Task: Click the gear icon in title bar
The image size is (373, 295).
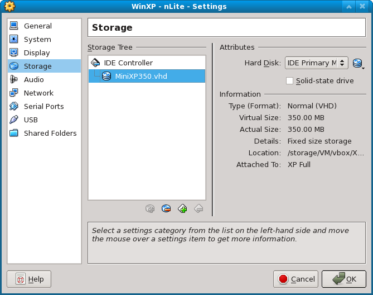Action: [9, 6]
